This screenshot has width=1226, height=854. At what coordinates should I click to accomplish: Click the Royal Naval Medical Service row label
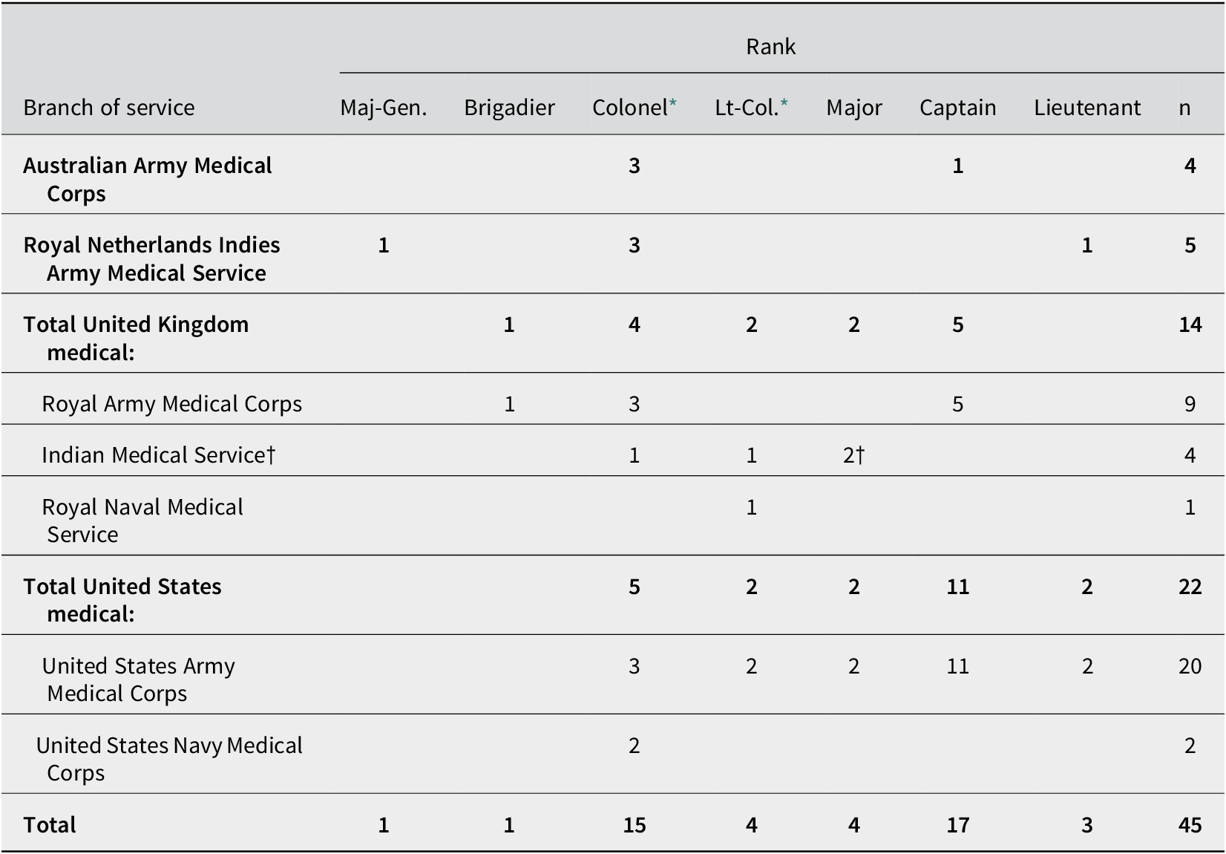tap(142, 520)
